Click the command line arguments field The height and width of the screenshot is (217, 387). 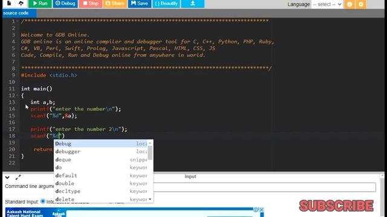coord(265,187)
